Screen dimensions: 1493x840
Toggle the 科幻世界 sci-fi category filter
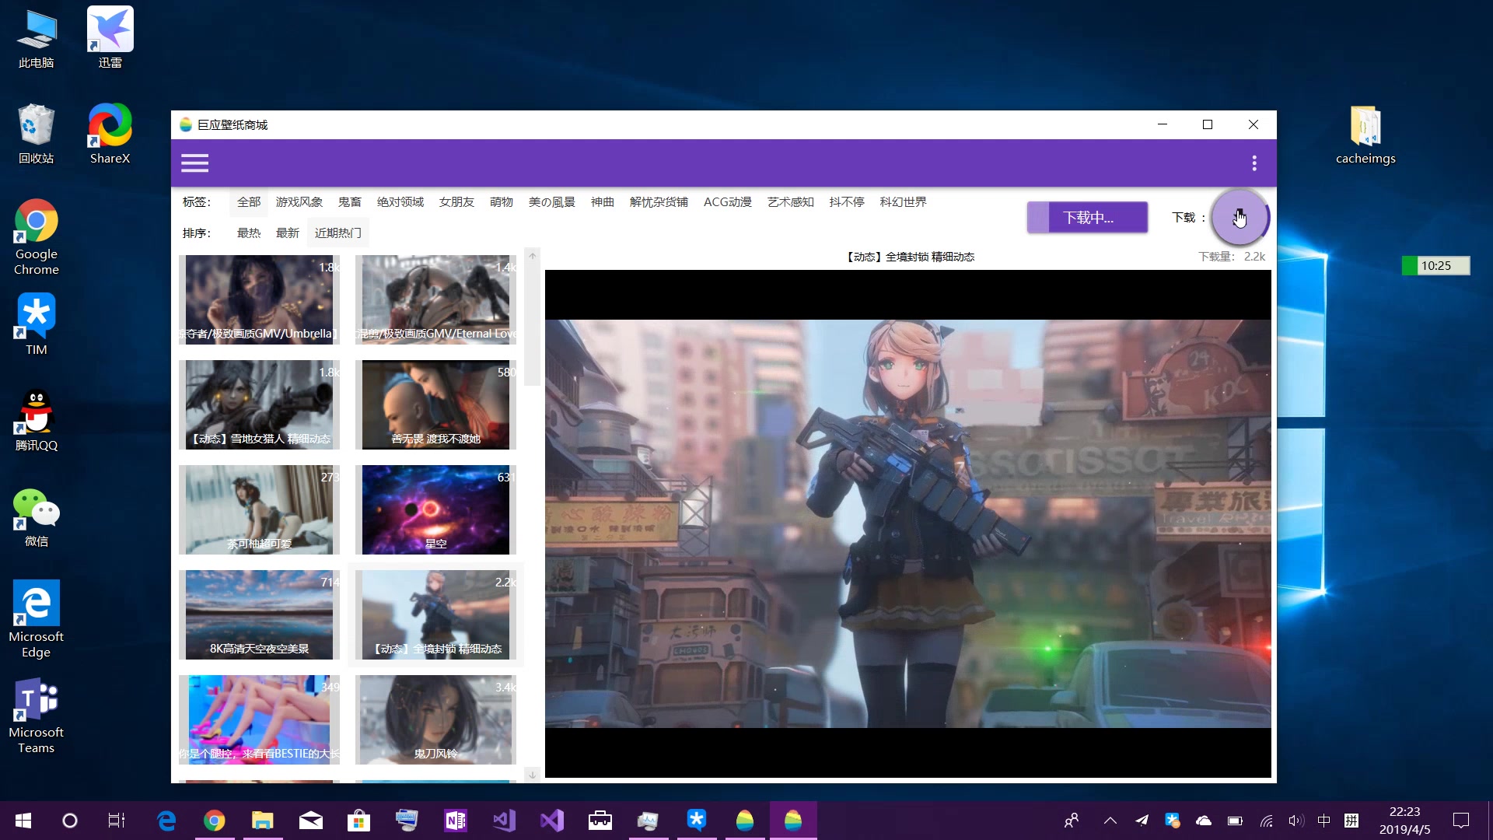[x=902, y=201]
